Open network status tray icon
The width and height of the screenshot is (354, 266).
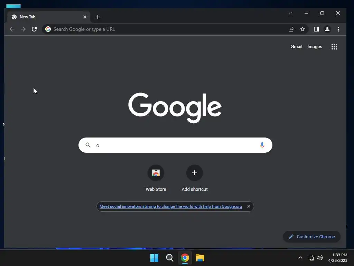[311, 258]
